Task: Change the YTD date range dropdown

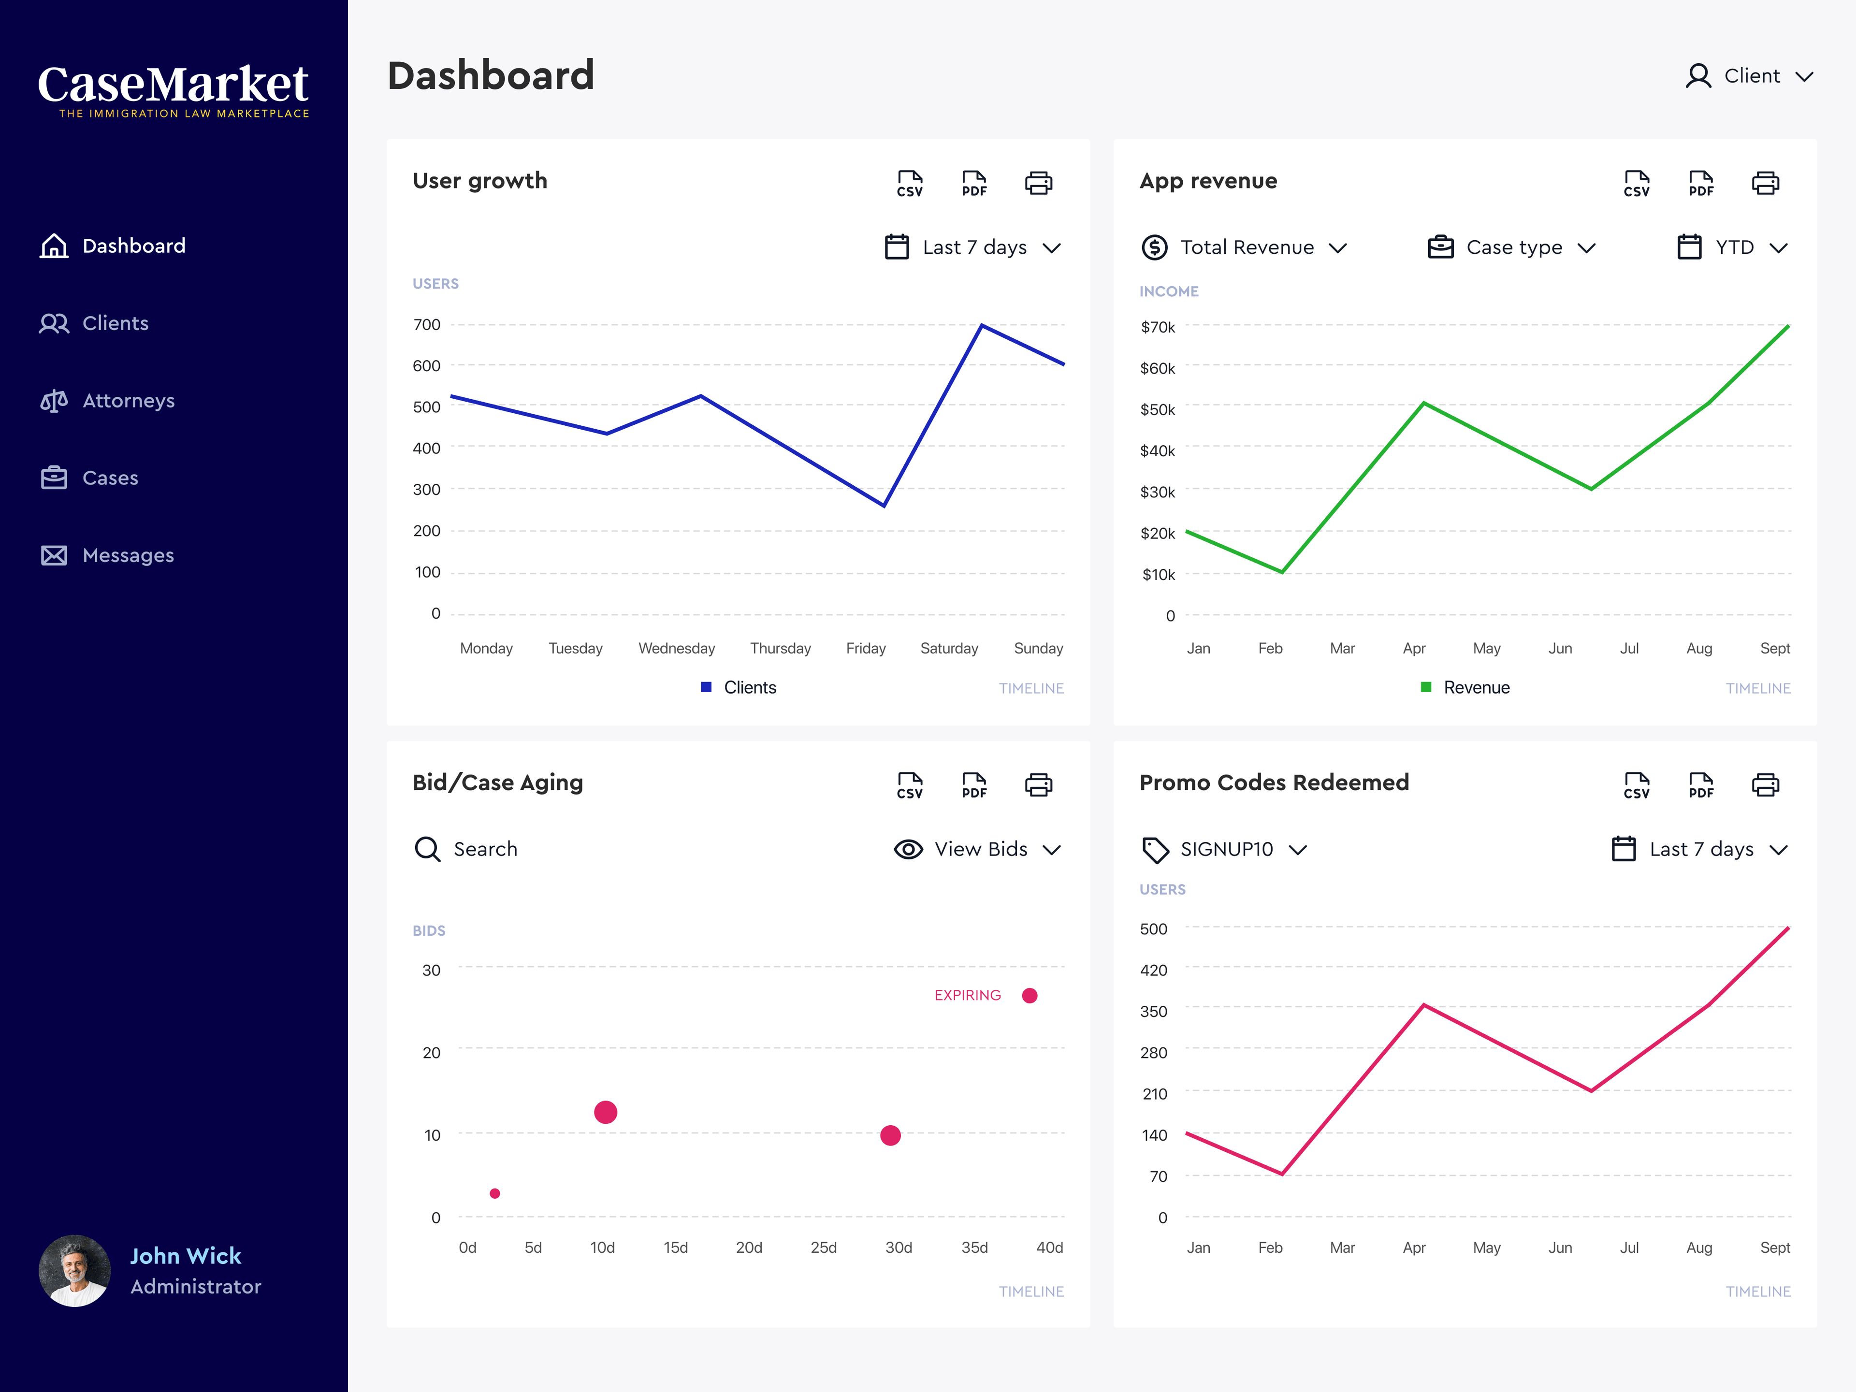Action: 1733,246
